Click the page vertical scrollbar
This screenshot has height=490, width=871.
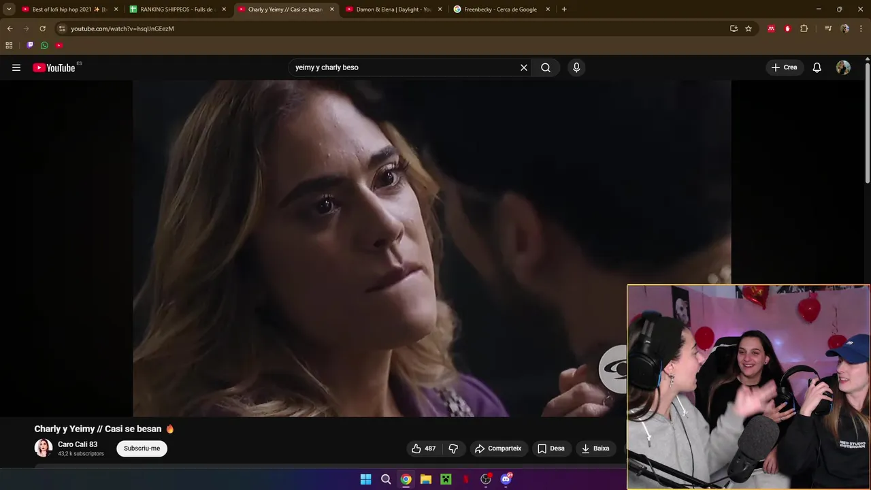point(868,122)
